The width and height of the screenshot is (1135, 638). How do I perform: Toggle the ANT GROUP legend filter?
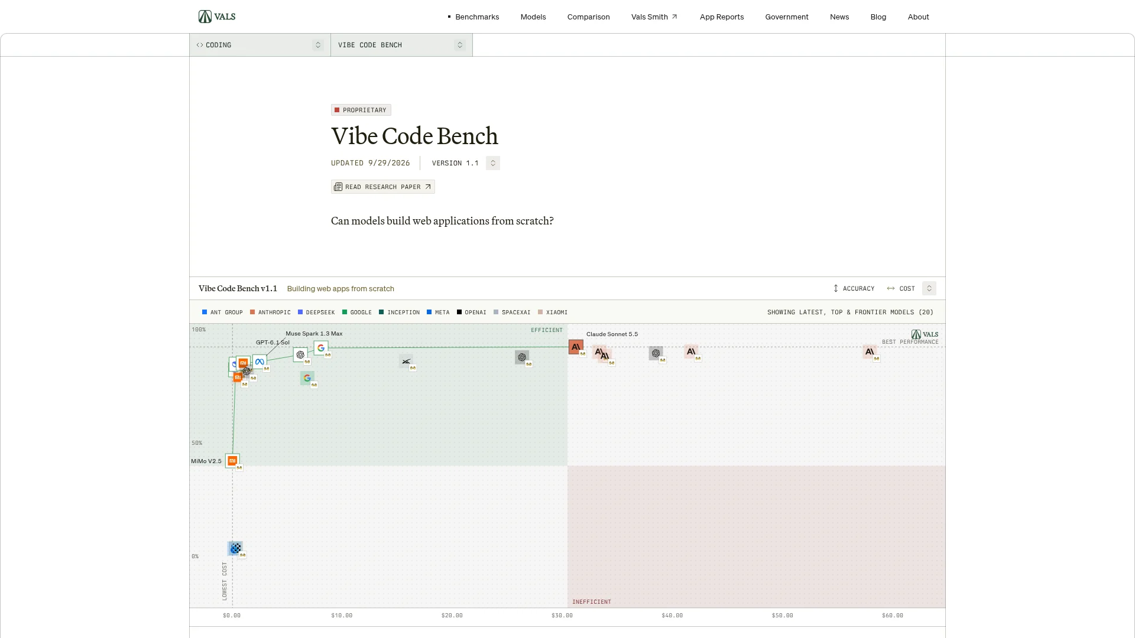(222, 312)
